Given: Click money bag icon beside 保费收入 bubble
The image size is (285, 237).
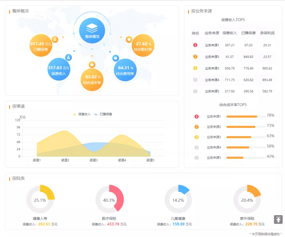Looking at the screenshot, I should tap(69, 58).
